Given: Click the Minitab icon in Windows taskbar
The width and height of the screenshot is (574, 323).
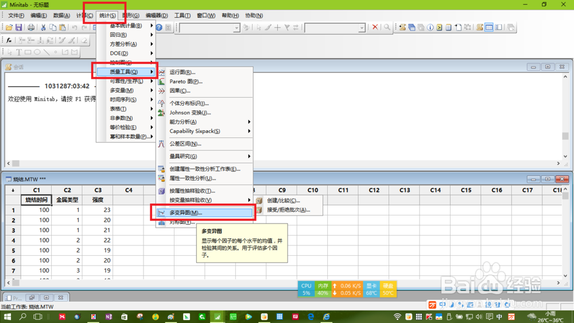Looking at the screenshot, I should pos(218,317).
